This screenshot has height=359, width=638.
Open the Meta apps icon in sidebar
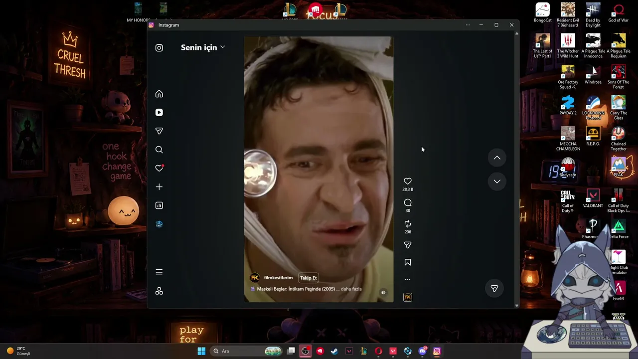(159, 291)
